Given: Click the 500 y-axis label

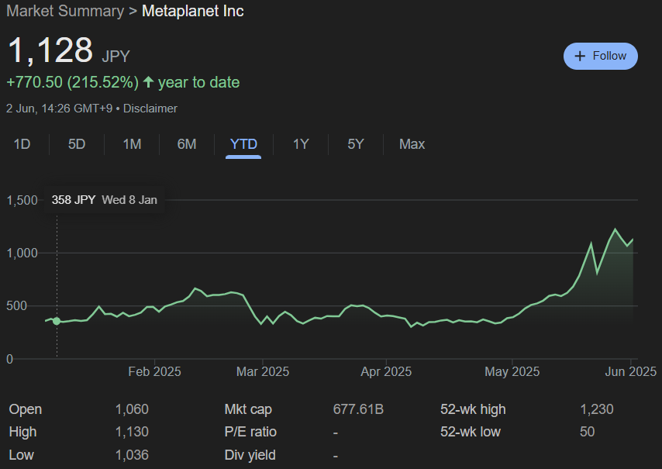Looking at the screenshot, I should click(16, 305).
